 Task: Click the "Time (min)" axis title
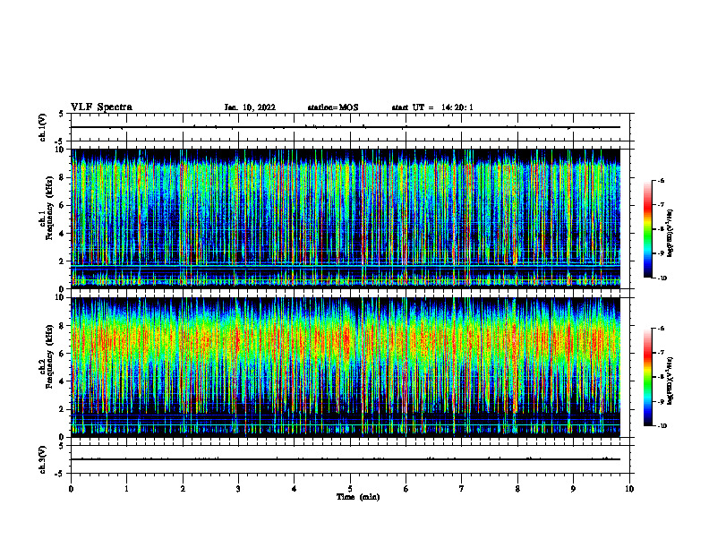358,497
